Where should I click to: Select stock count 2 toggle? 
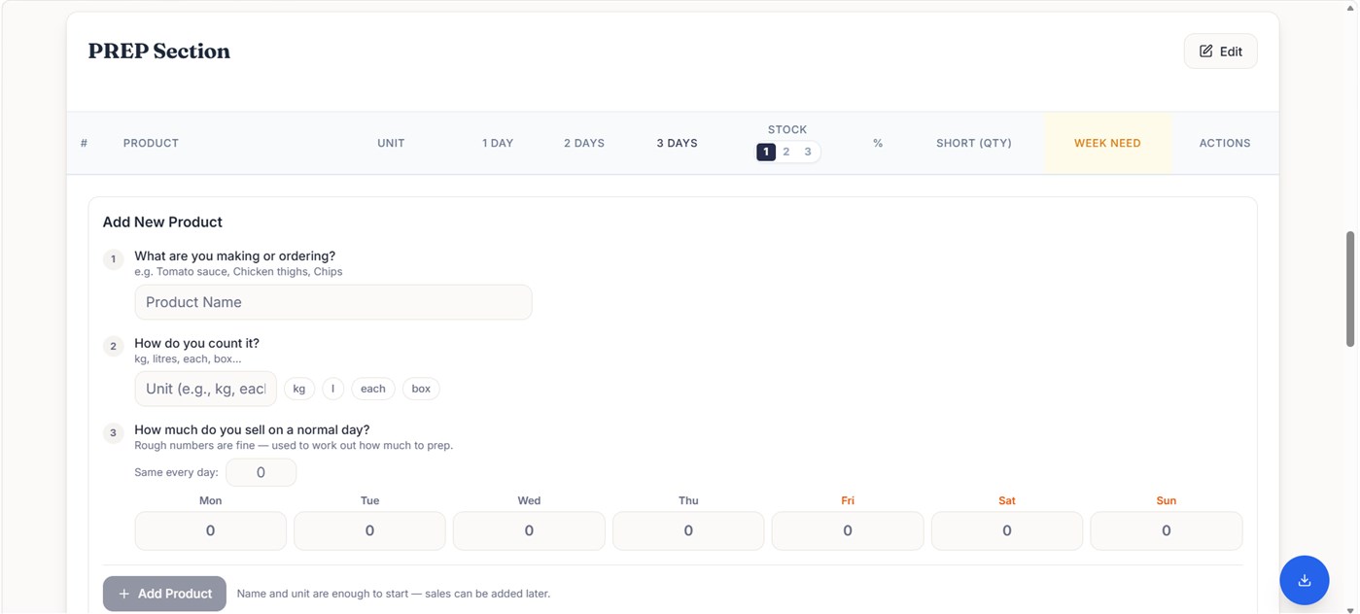(x=786, y=152)
